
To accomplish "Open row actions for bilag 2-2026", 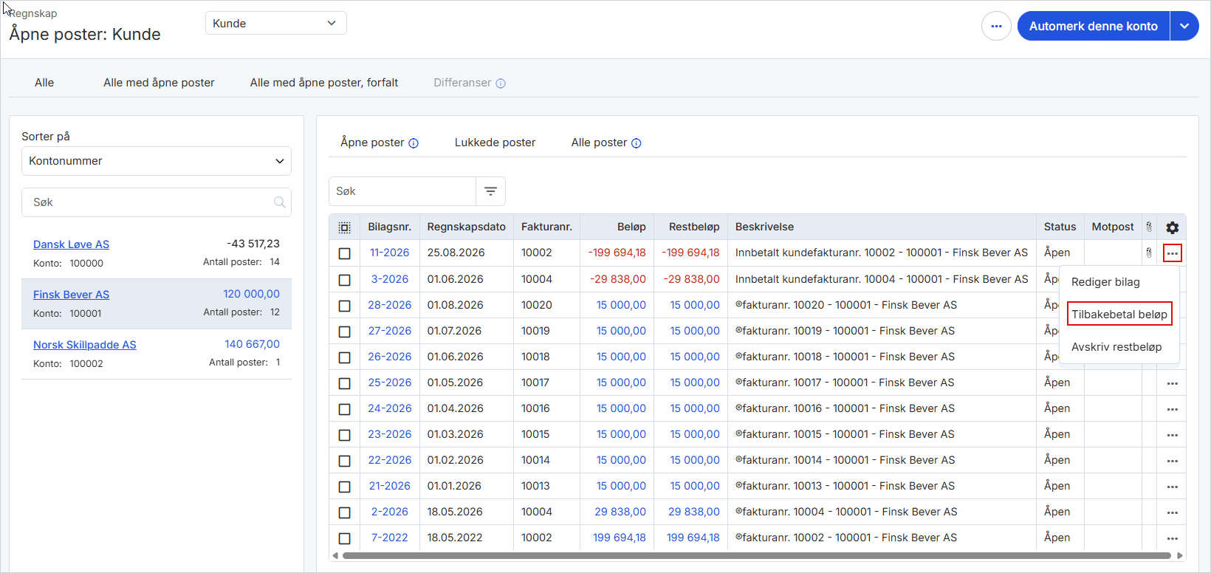I will [x=1172, y=512].
